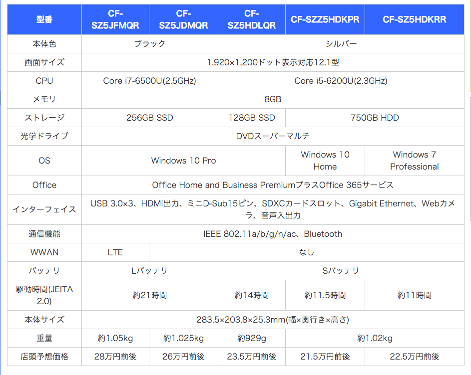
Task: Select the CF-SZ5HDLQR column header
Action: pos(252,19)
